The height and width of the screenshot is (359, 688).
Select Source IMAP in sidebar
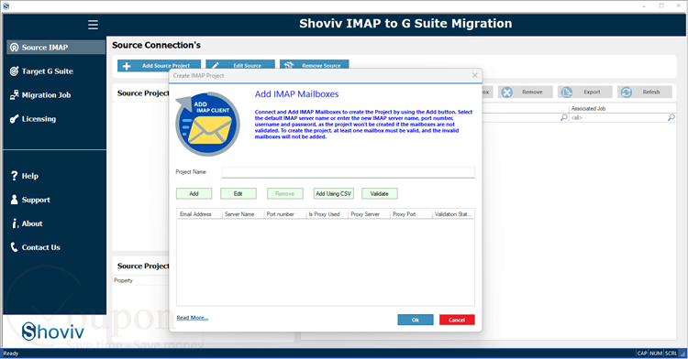coord(56,48)
